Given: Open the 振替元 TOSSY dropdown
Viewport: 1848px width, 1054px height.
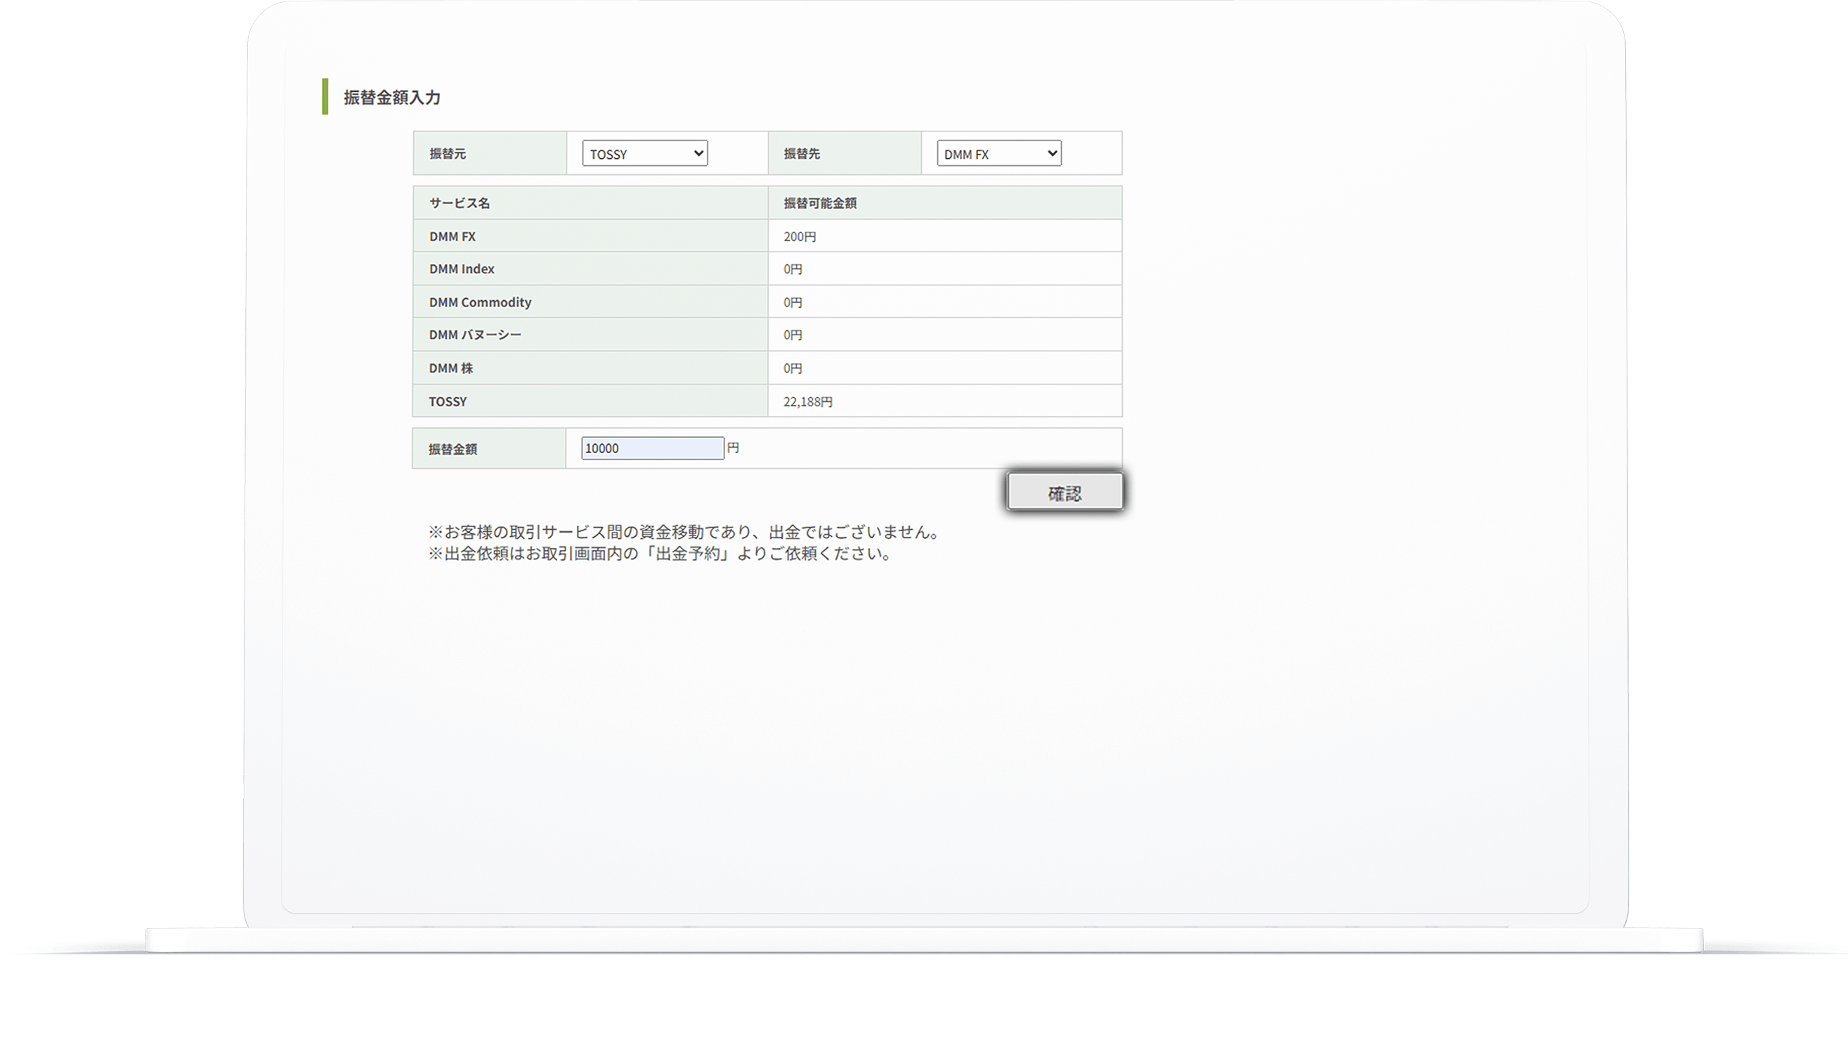Looking at the screenshot, I should (644, 153).
